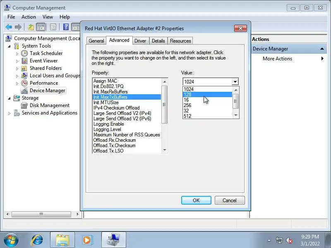Click the Back arrow toolbar icon
The image size is (331, 248).
[x=9, y=27]
